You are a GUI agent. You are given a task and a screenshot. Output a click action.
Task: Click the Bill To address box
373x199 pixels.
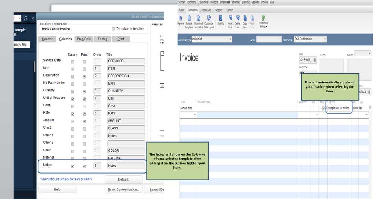point(332,66)
